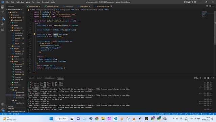
Task: Open the supabase.ts file in Explorer
Action: tap(20, 103)
